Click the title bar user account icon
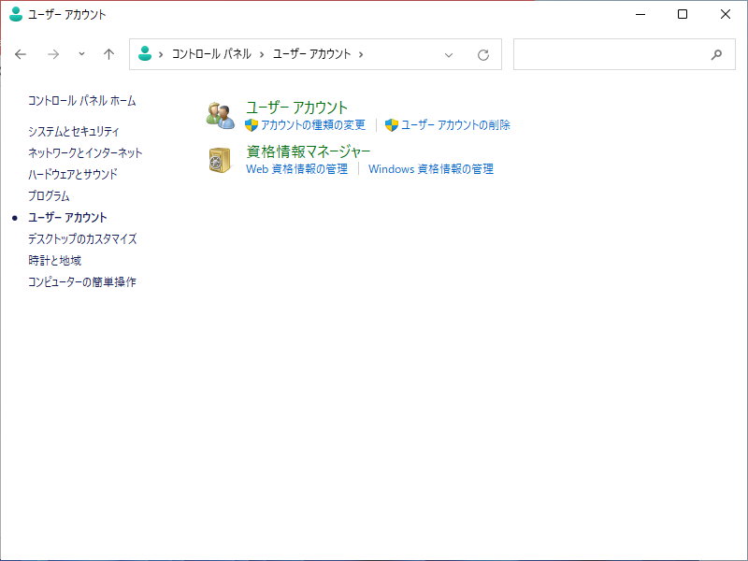 pos(16,14)
